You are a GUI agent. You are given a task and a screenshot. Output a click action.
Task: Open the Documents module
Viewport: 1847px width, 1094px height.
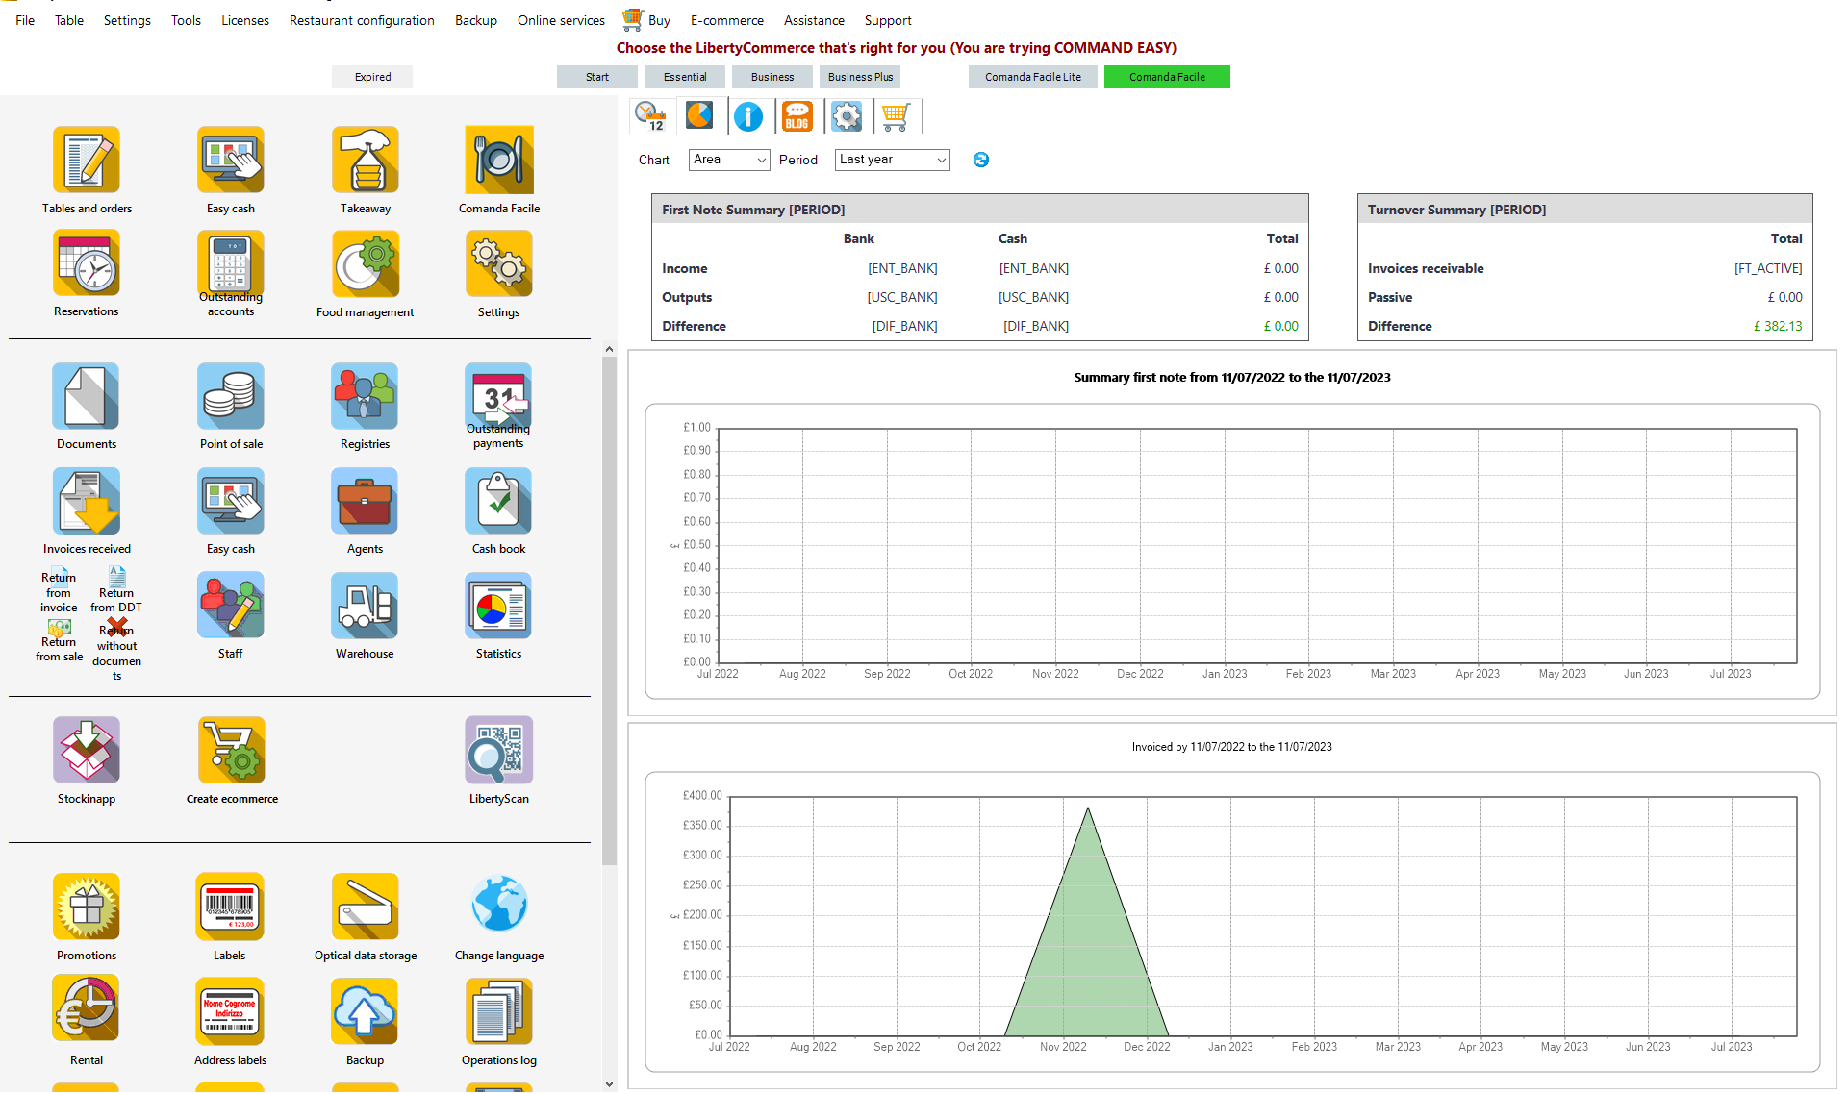pyautogui.click(x=87, y=396)
